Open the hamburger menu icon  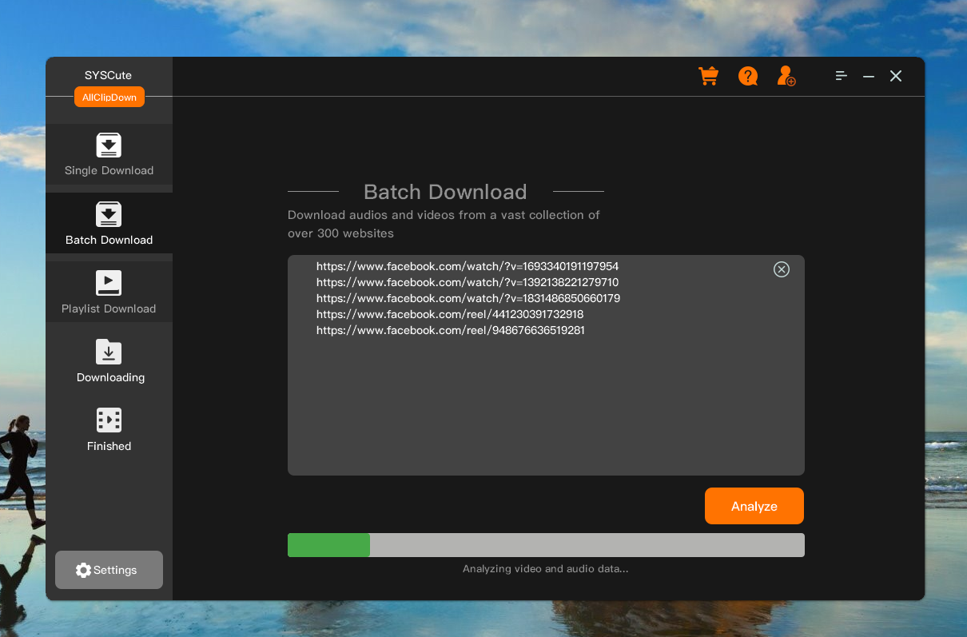pyautogui.click(x=842, y=76)
